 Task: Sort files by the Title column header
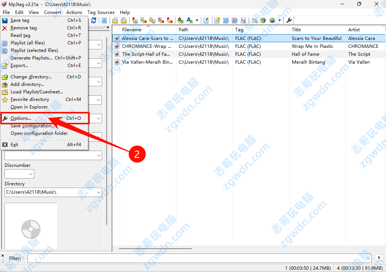(317, 30)
